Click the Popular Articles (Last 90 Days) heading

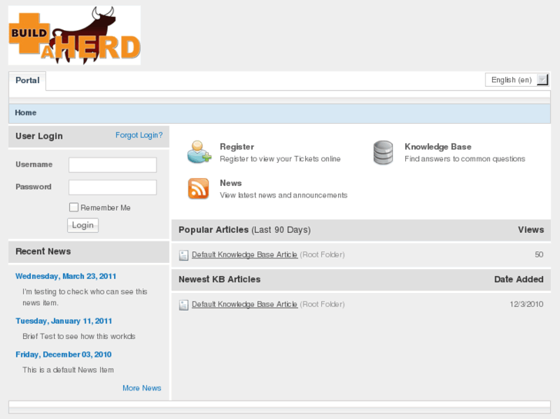pyautogui.click(x=245, y=230)
